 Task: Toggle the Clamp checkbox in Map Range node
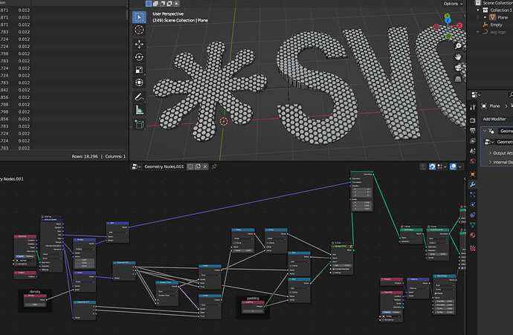pos(436,293)
